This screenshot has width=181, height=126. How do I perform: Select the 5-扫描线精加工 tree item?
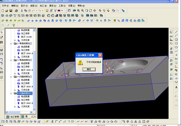click(x=25, y=93)
